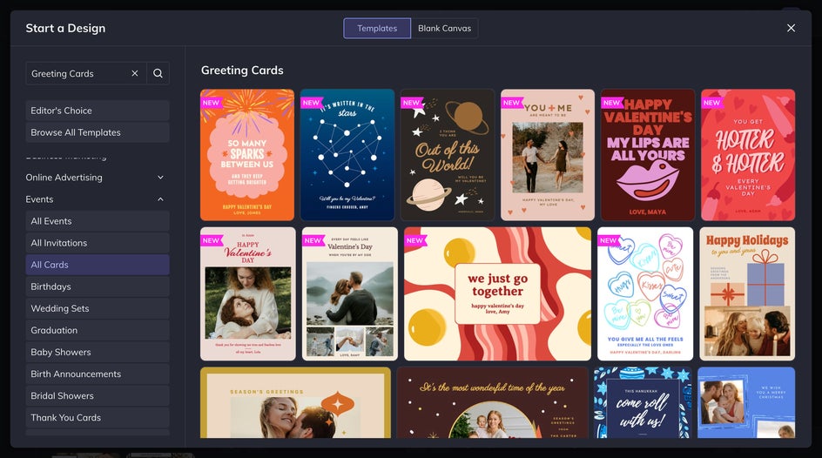
Task: Click the Greeting Cards section heading
Action: pos(242,71)
